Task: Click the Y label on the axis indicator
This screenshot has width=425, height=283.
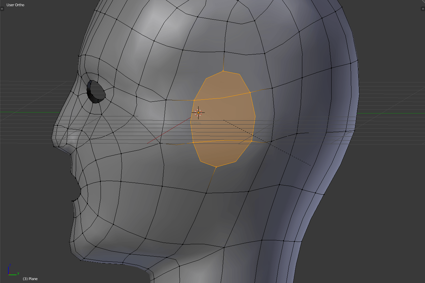Action: [18, 273]
